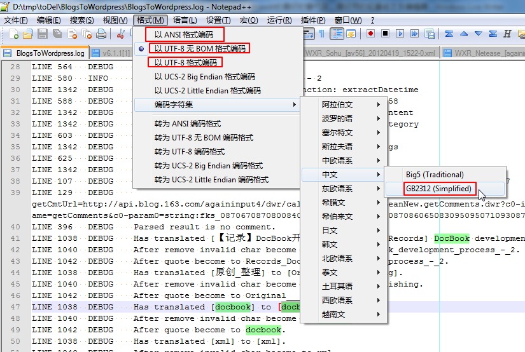Choose Big5 (Traditional) encoding
Image resolution: width=525 pixels, height=352 pixels.
click(435, 175)
